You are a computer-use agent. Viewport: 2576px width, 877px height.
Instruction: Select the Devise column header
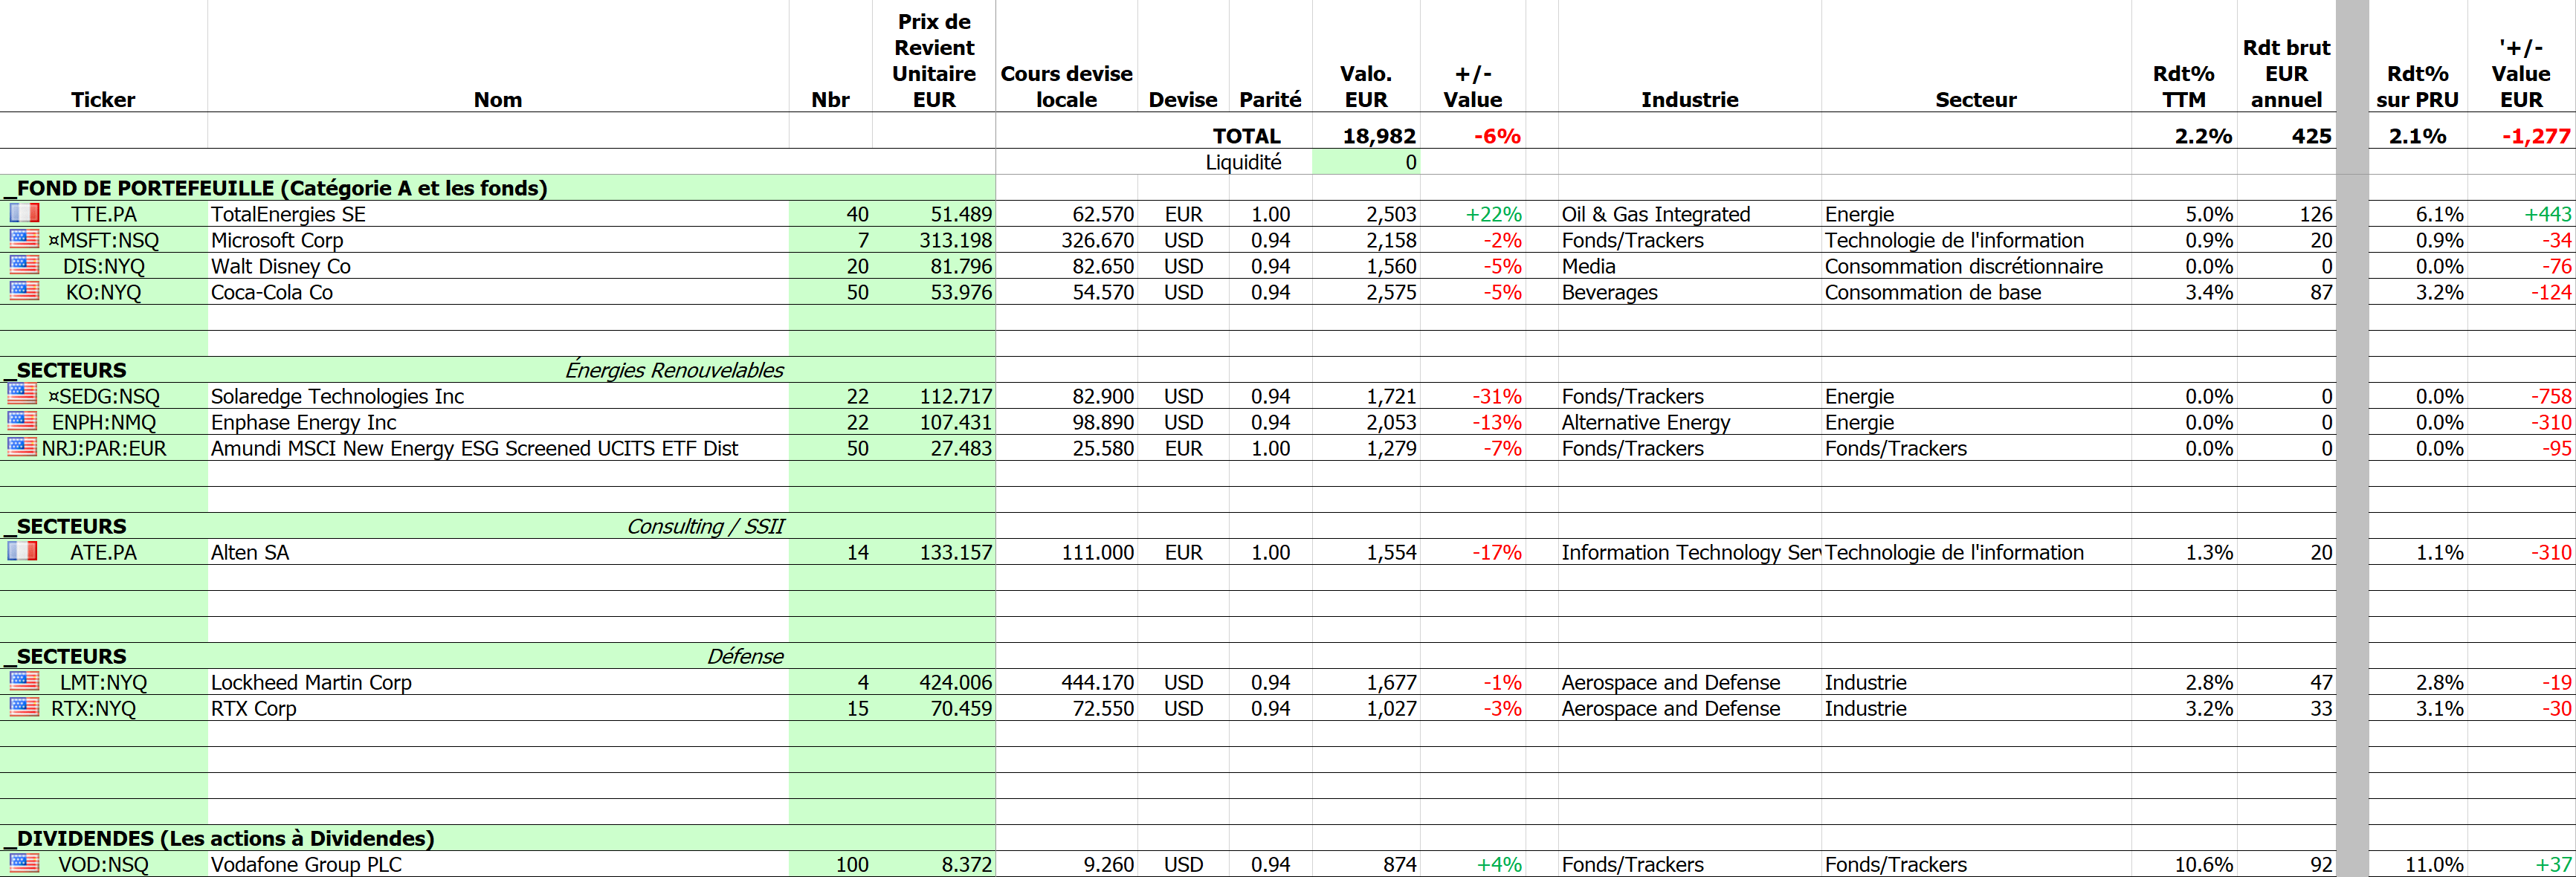[1183, 99]
